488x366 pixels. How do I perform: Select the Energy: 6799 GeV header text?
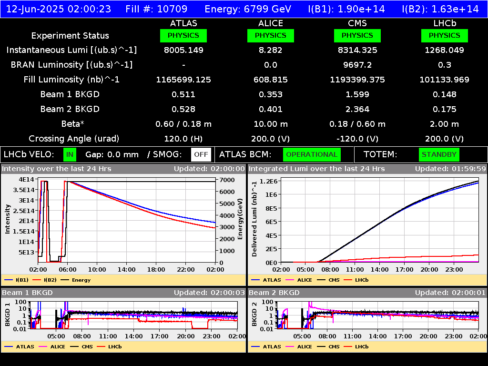click(248, 9)
